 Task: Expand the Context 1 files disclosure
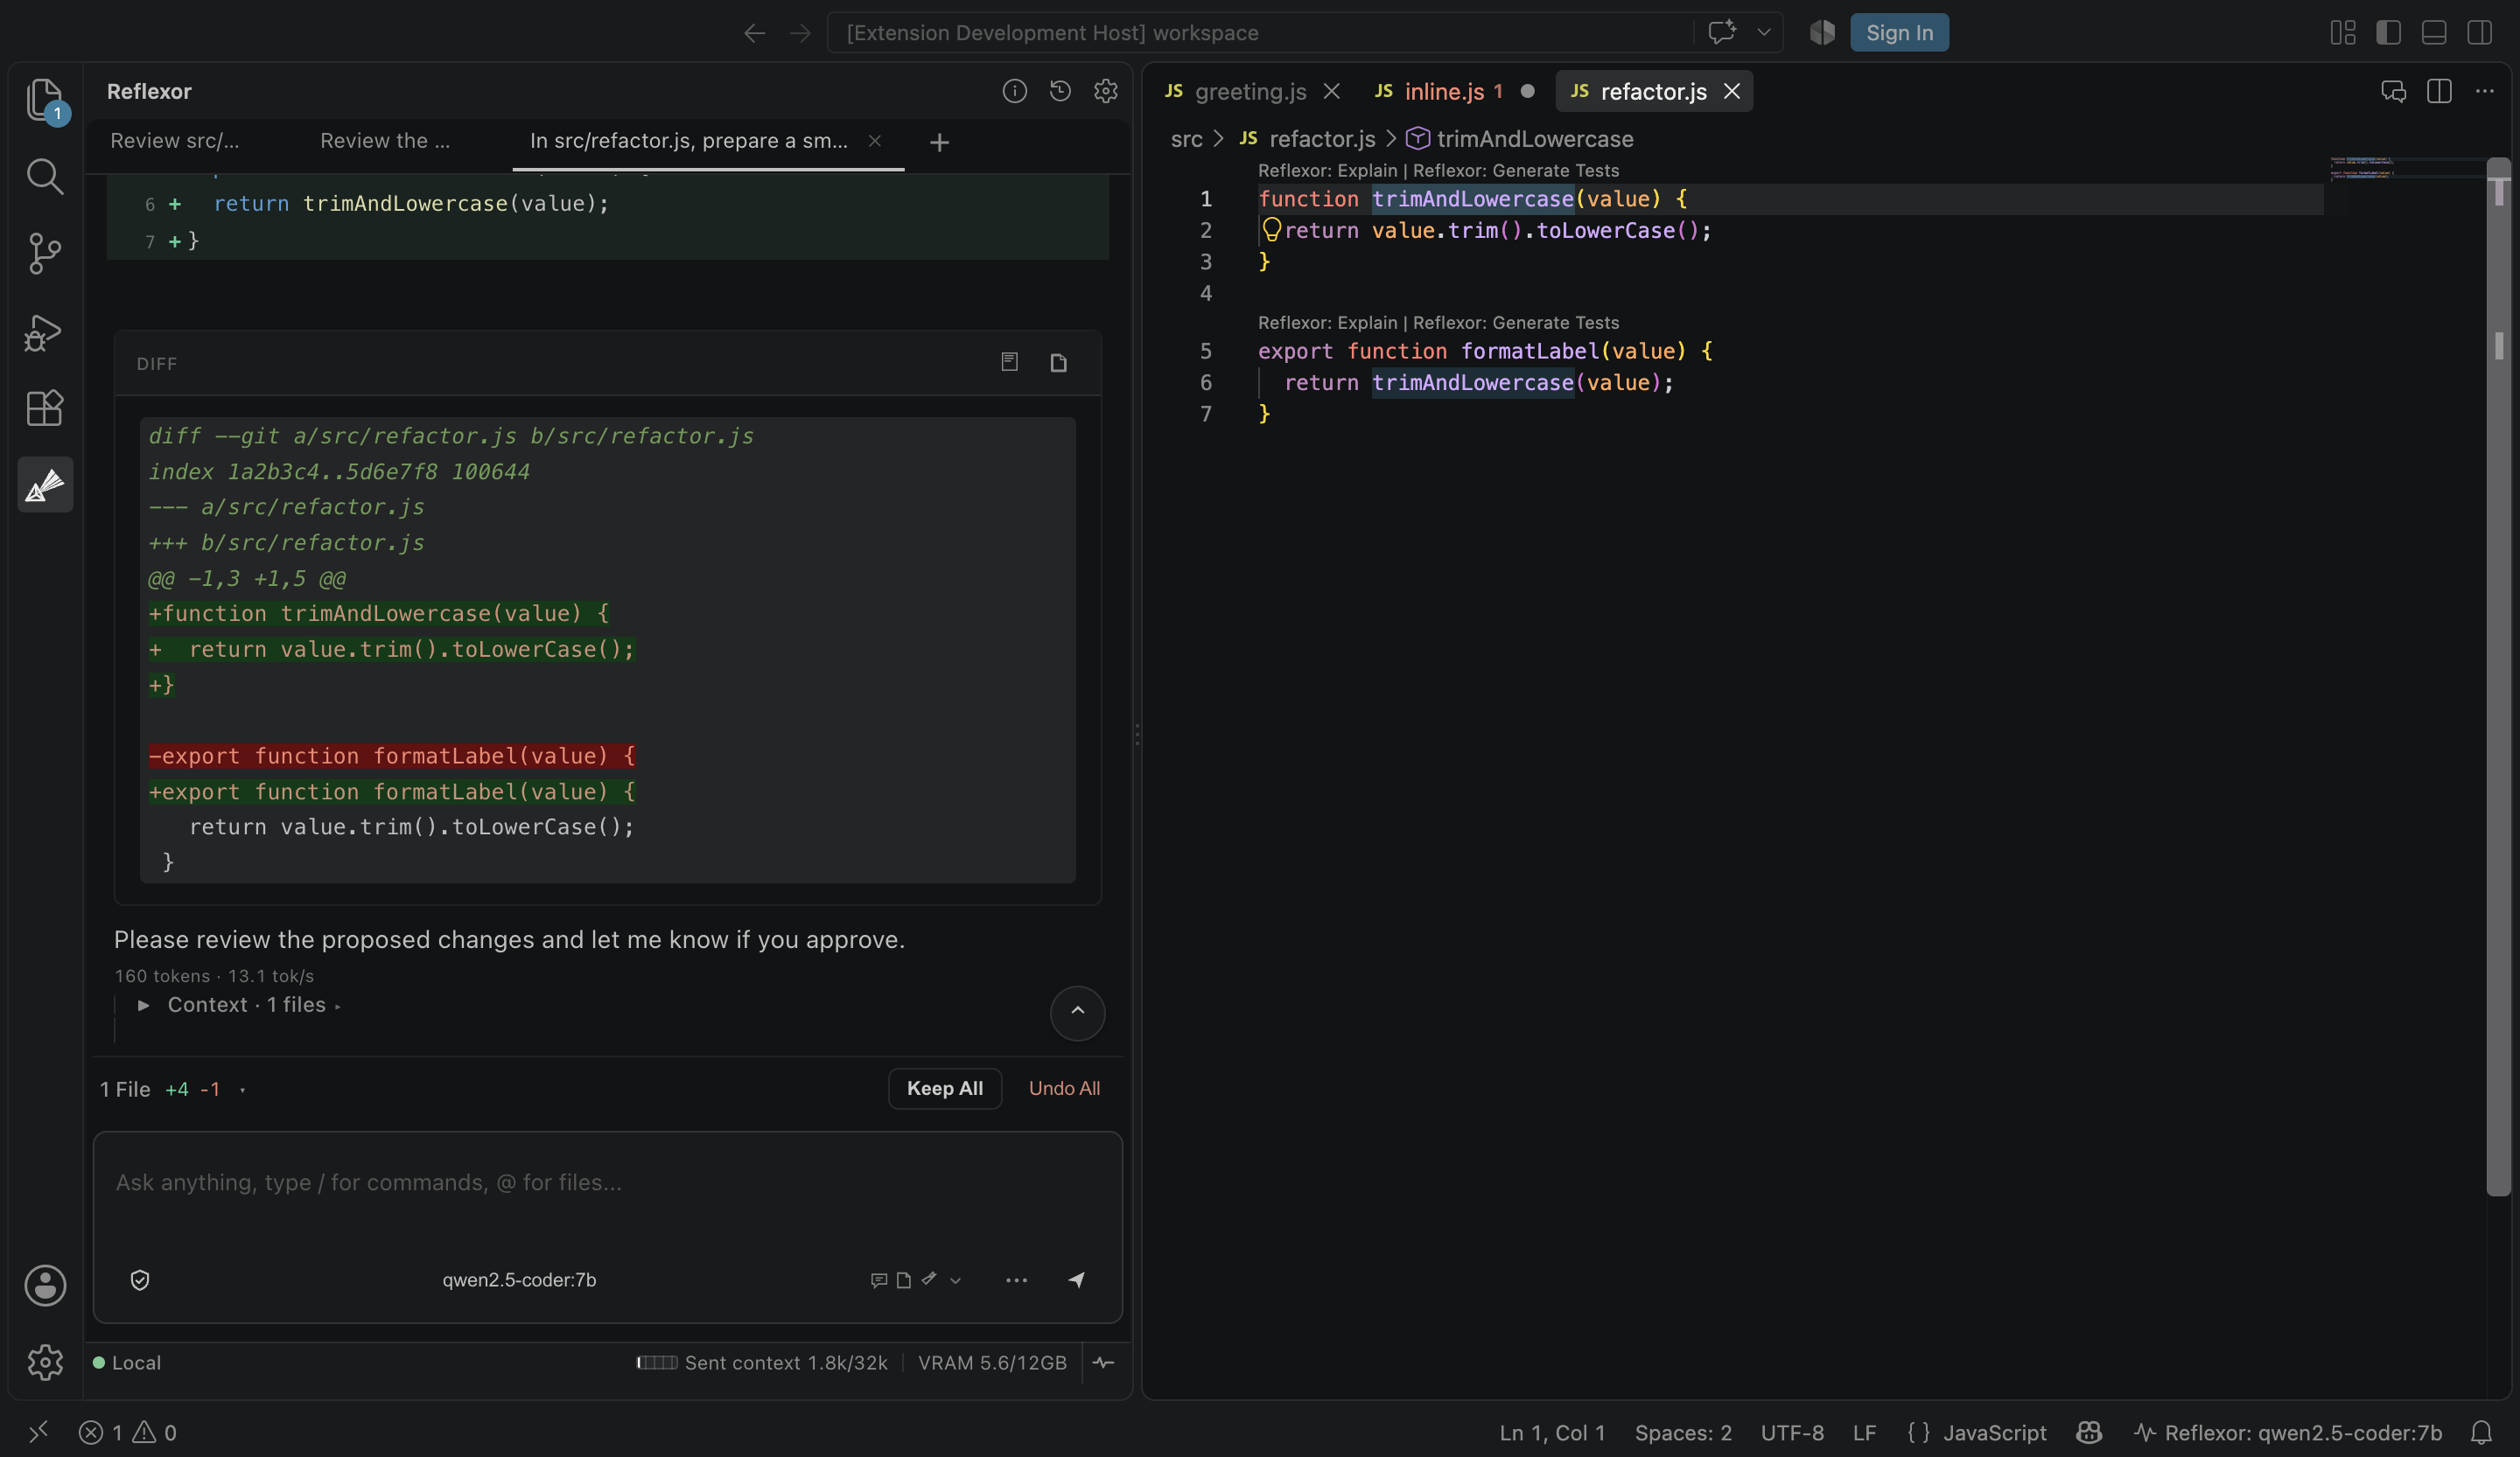(238, 1004)
